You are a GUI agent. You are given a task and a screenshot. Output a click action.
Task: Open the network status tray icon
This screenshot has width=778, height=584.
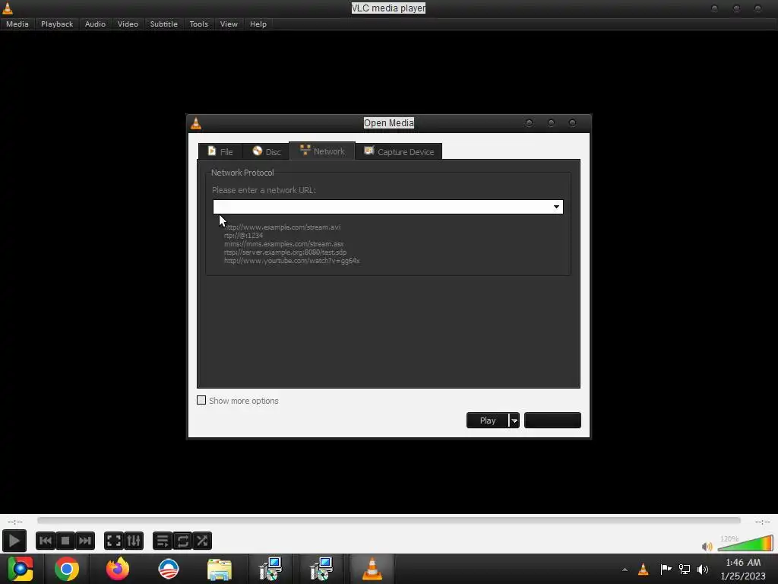(685, 569)
